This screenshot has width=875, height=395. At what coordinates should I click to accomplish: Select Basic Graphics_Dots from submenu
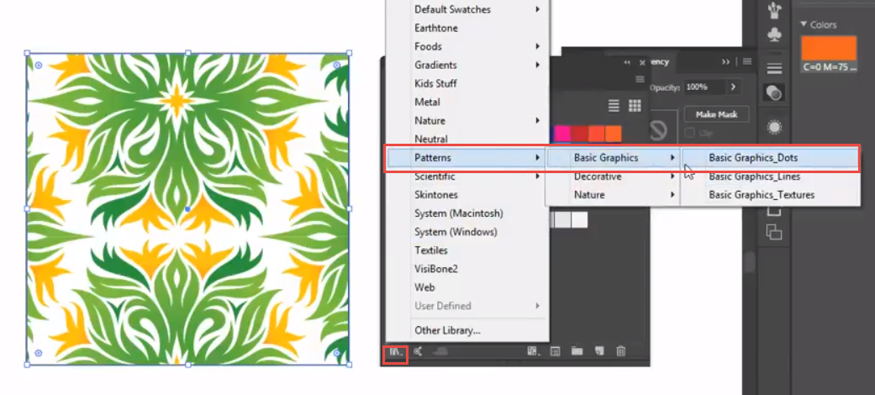click(752, 157)
